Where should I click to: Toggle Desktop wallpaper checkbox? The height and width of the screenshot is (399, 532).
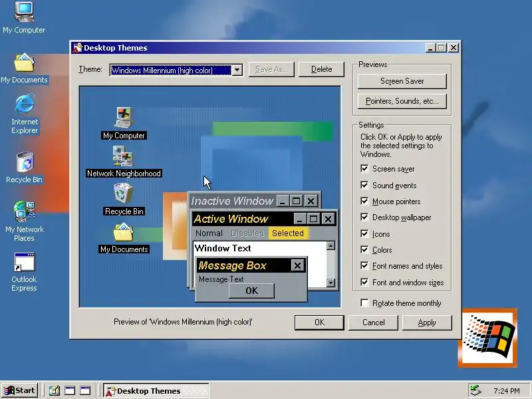click(364, 217)
